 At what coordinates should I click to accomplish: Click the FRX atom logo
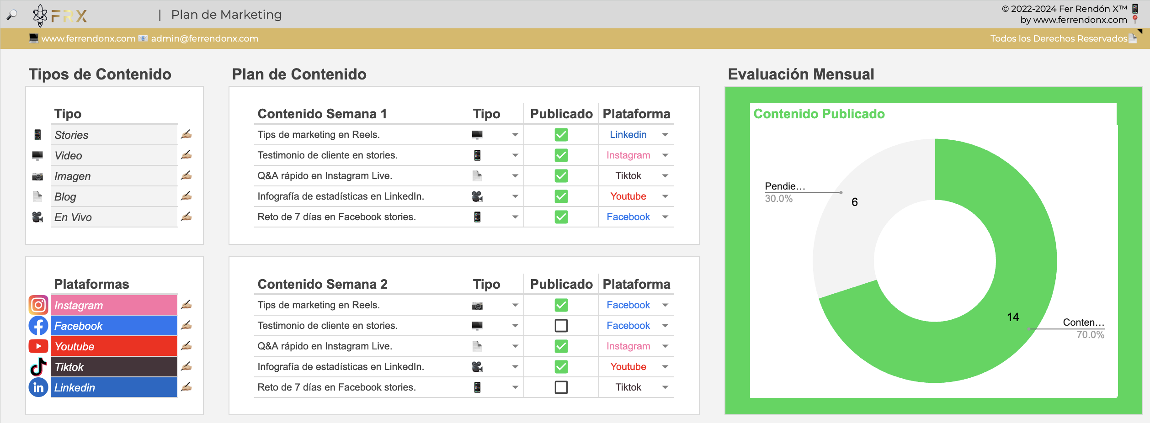[x=40, y=16]
